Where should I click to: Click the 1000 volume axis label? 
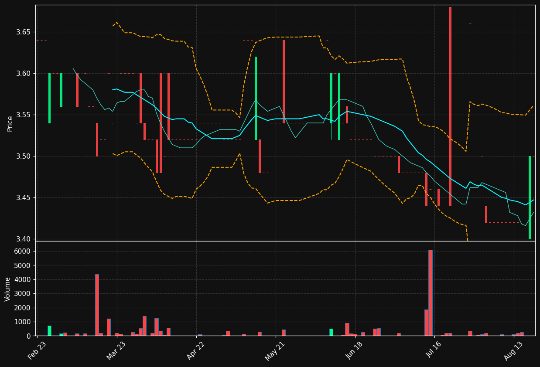[x=24, y=322]
